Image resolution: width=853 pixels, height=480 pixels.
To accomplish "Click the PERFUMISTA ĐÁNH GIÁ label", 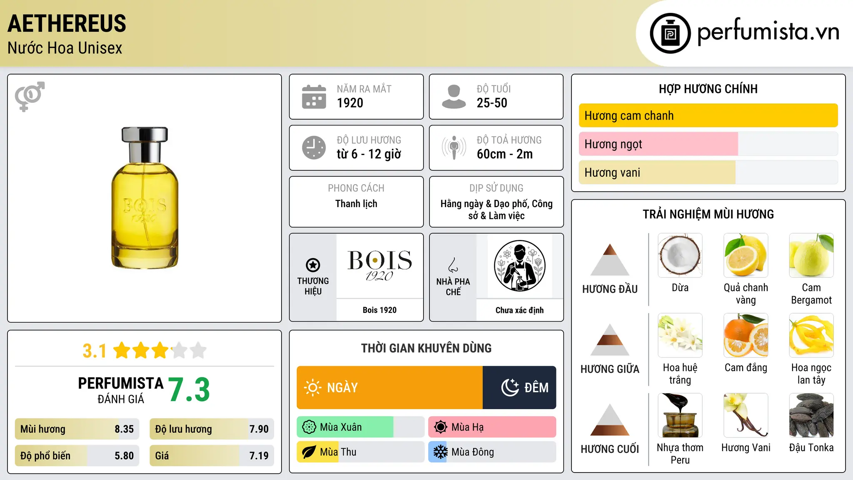I will (x=121, y=390).
